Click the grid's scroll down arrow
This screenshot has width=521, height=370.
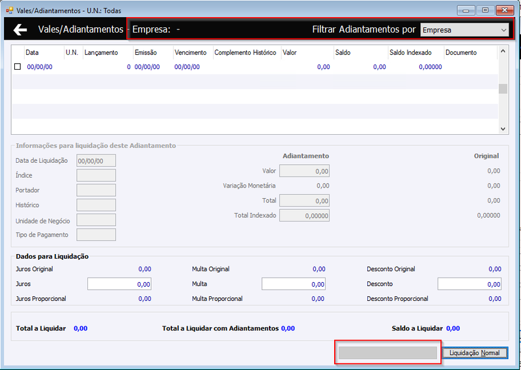(x=503, y=129)
